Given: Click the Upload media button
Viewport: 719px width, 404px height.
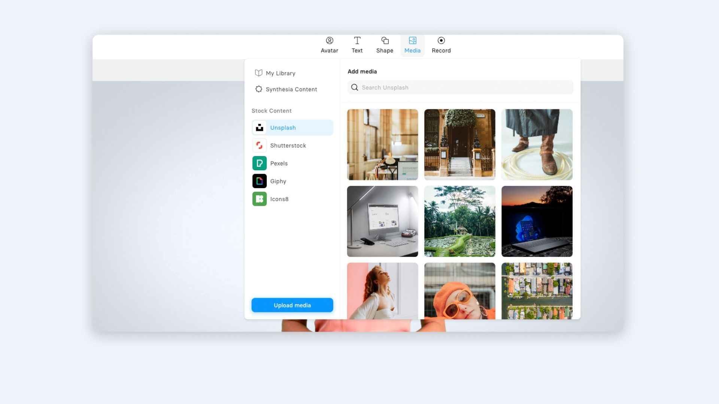Looking at the screenshot, I should [x=292, y=305].
